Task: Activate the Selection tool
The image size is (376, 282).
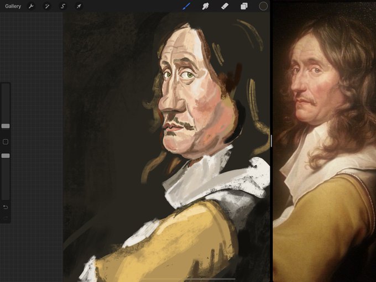Action: (x=63, y=6)
